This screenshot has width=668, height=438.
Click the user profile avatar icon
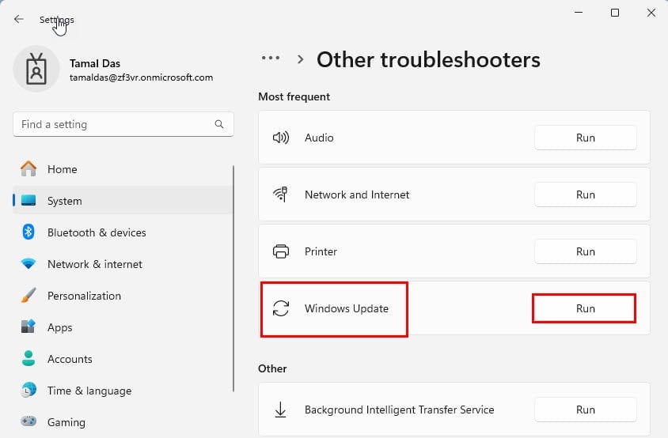[x=36, y=69]
